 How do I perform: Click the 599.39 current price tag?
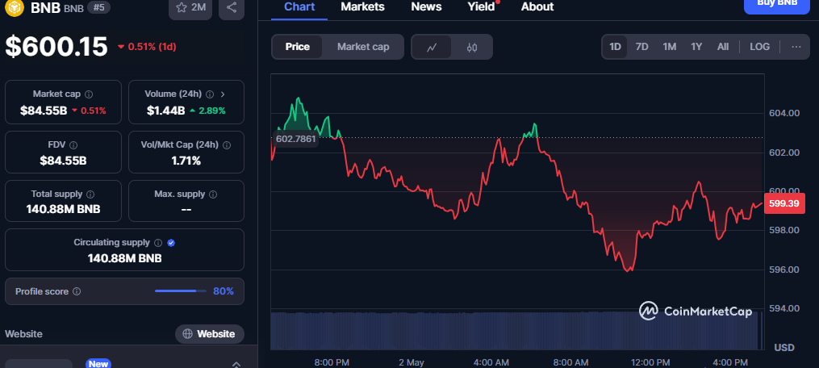tap(784, 203)
